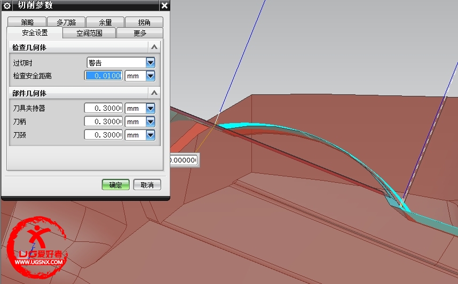Image resolution: width=458 pixels, height=284 pixels.
Task: Open the 余量 tab
Action: (x=105, y=22)
